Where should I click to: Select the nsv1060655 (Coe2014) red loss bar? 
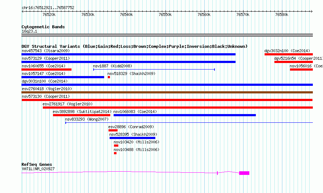(x=46, y=70)
